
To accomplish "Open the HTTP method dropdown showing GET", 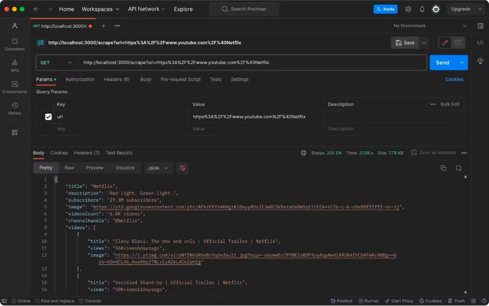I will (x=55, y=62).
